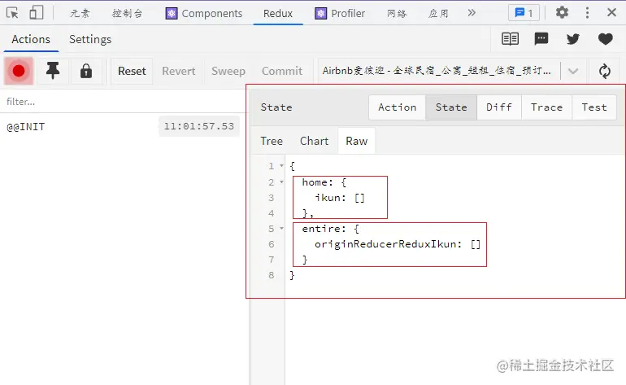Switch inspector to Test view
Viewport: 626px width, 385px height.
594,107
